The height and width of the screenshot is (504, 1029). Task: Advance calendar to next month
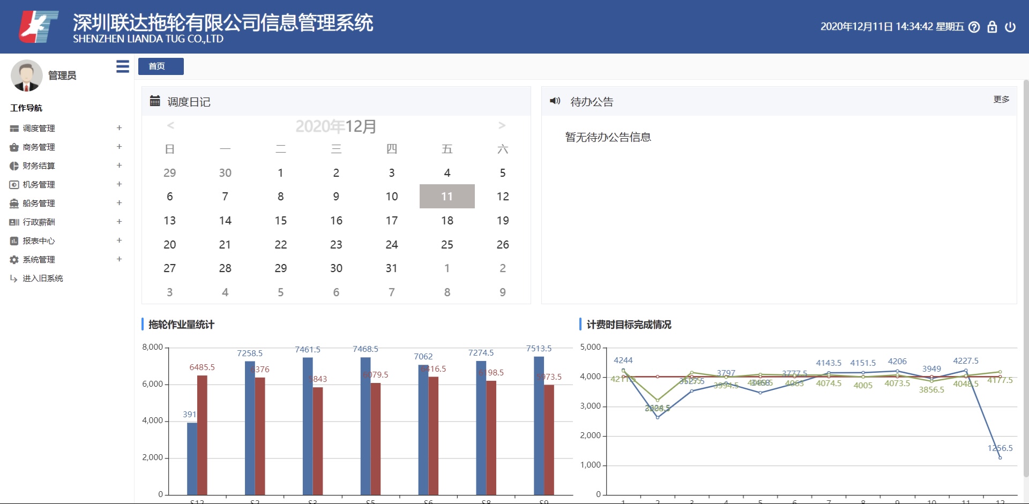[x=502, y=126]
